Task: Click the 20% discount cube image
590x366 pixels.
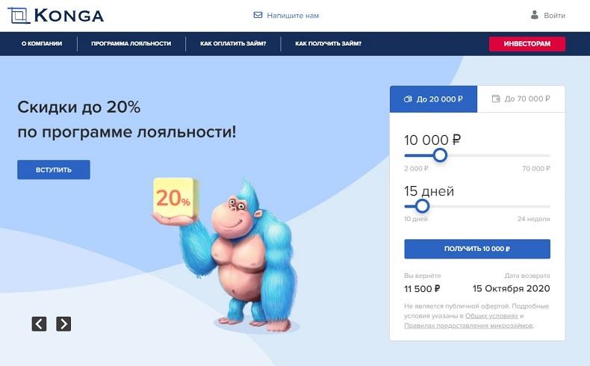Action: tap(176, 199)
